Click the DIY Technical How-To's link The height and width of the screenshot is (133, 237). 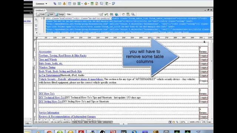click(x=52, y=98)
